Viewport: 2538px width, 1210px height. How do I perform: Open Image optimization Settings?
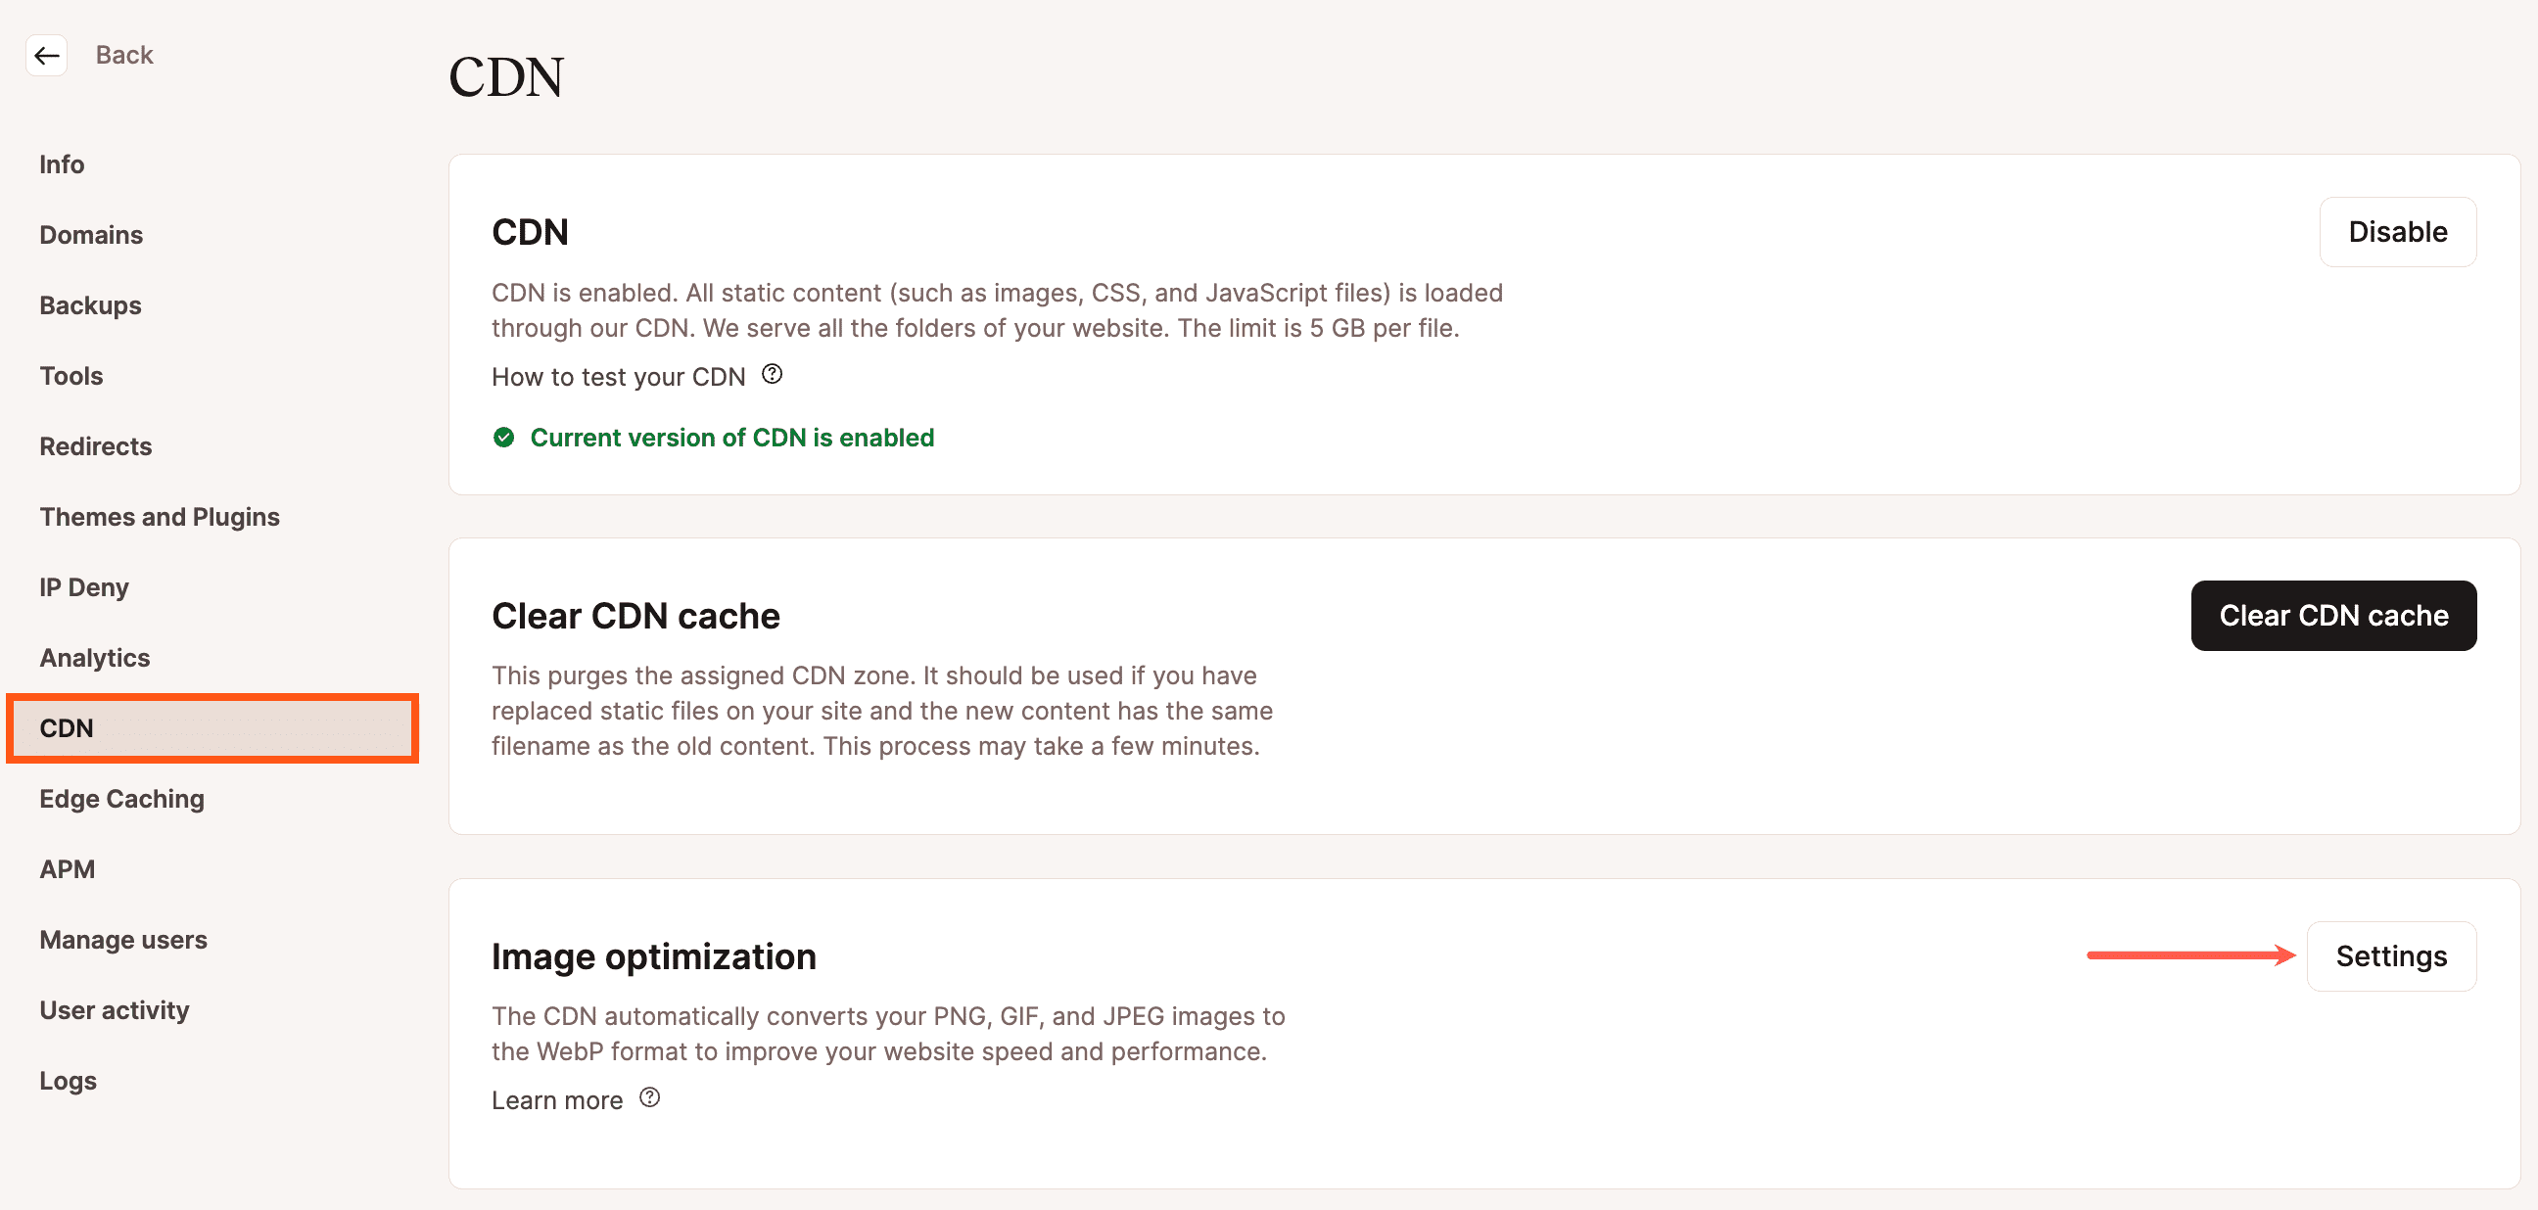click(2390, 955)
